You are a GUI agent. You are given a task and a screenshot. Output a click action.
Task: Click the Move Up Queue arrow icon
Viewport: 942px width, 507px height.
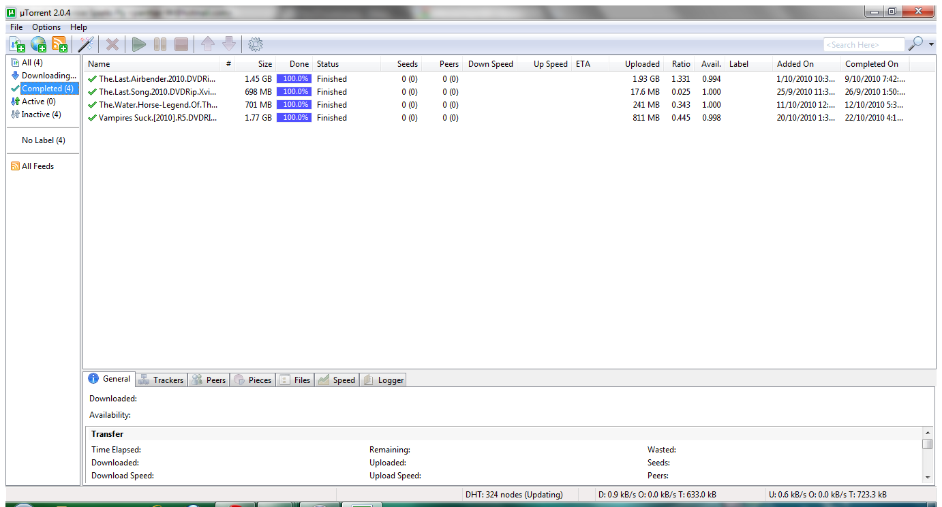pyautogui.click(x=208, y=45)
